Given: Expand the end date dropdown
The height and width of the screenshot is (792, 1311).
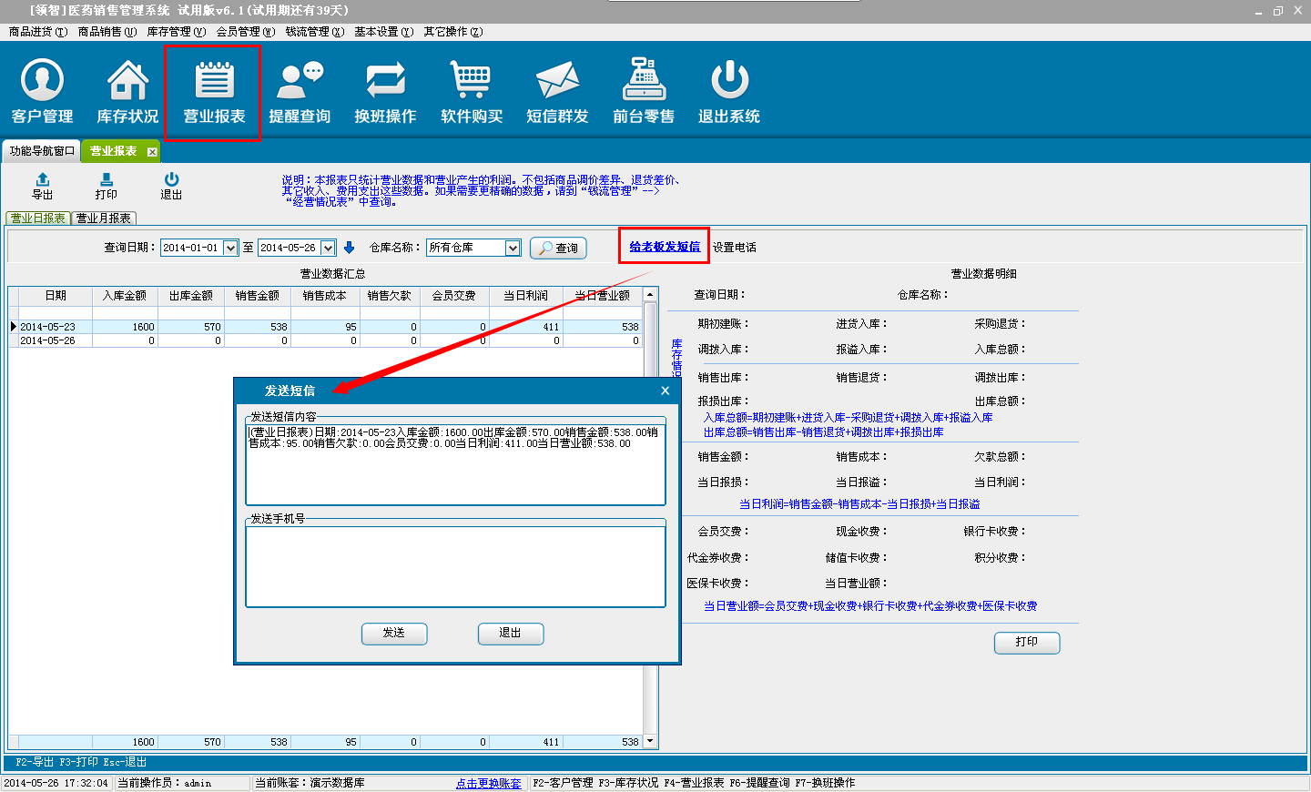Looking at the screenshot, I should click(328, 248).
